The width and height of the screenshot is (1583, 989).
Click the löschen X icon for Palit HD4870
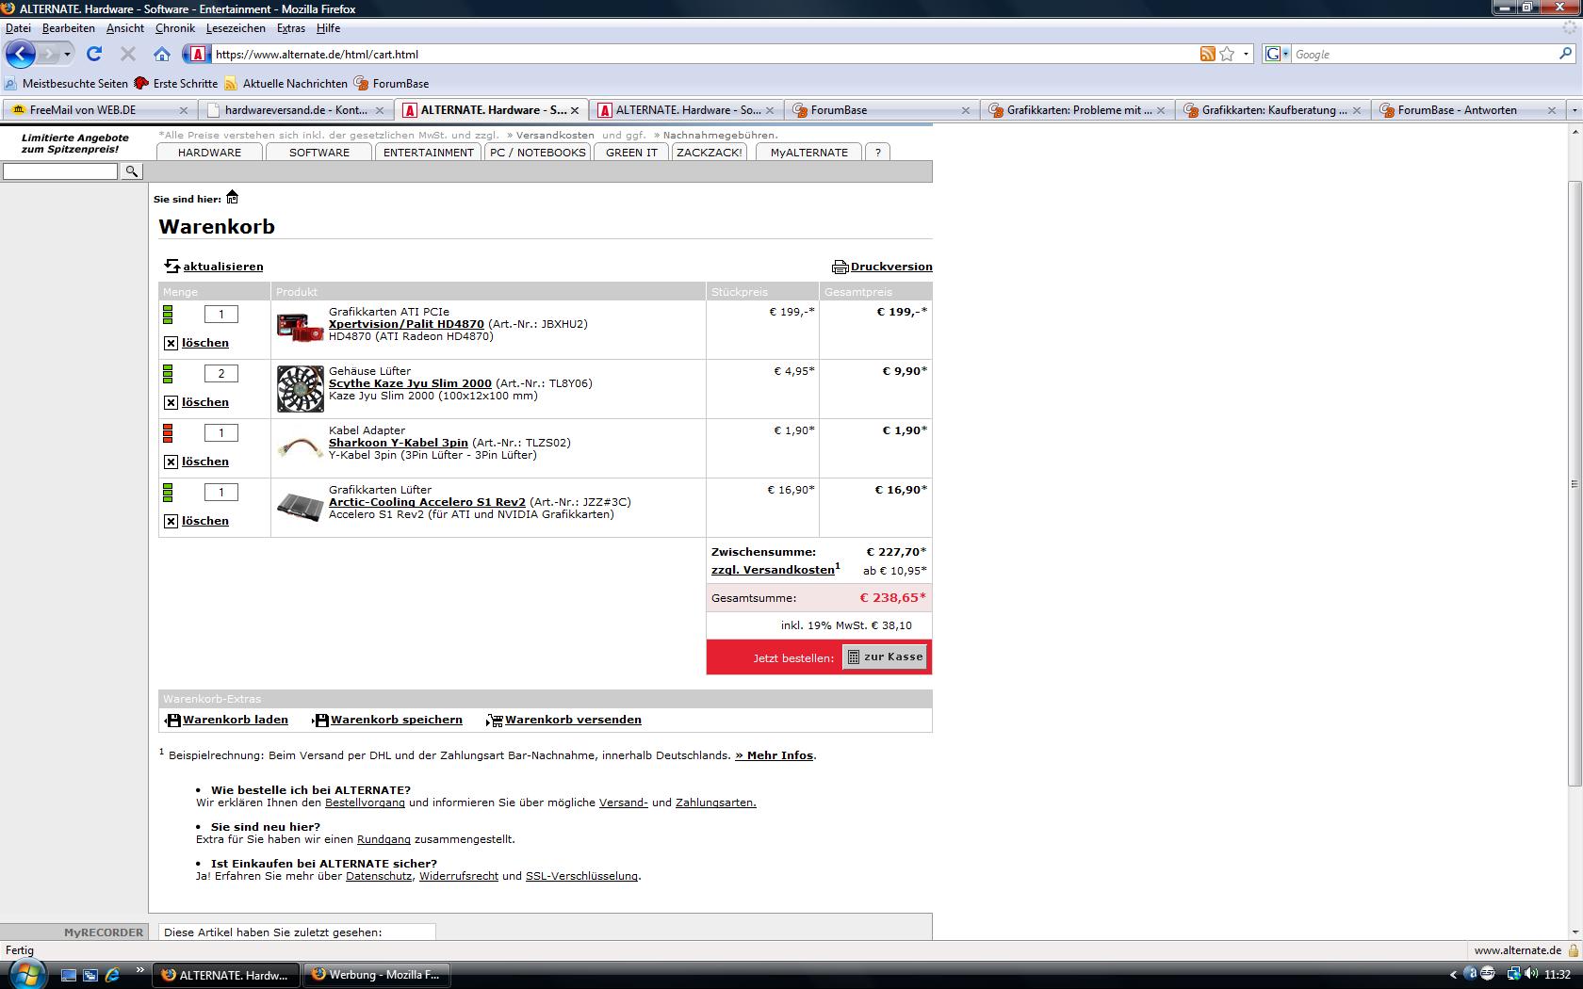[171, 343]
